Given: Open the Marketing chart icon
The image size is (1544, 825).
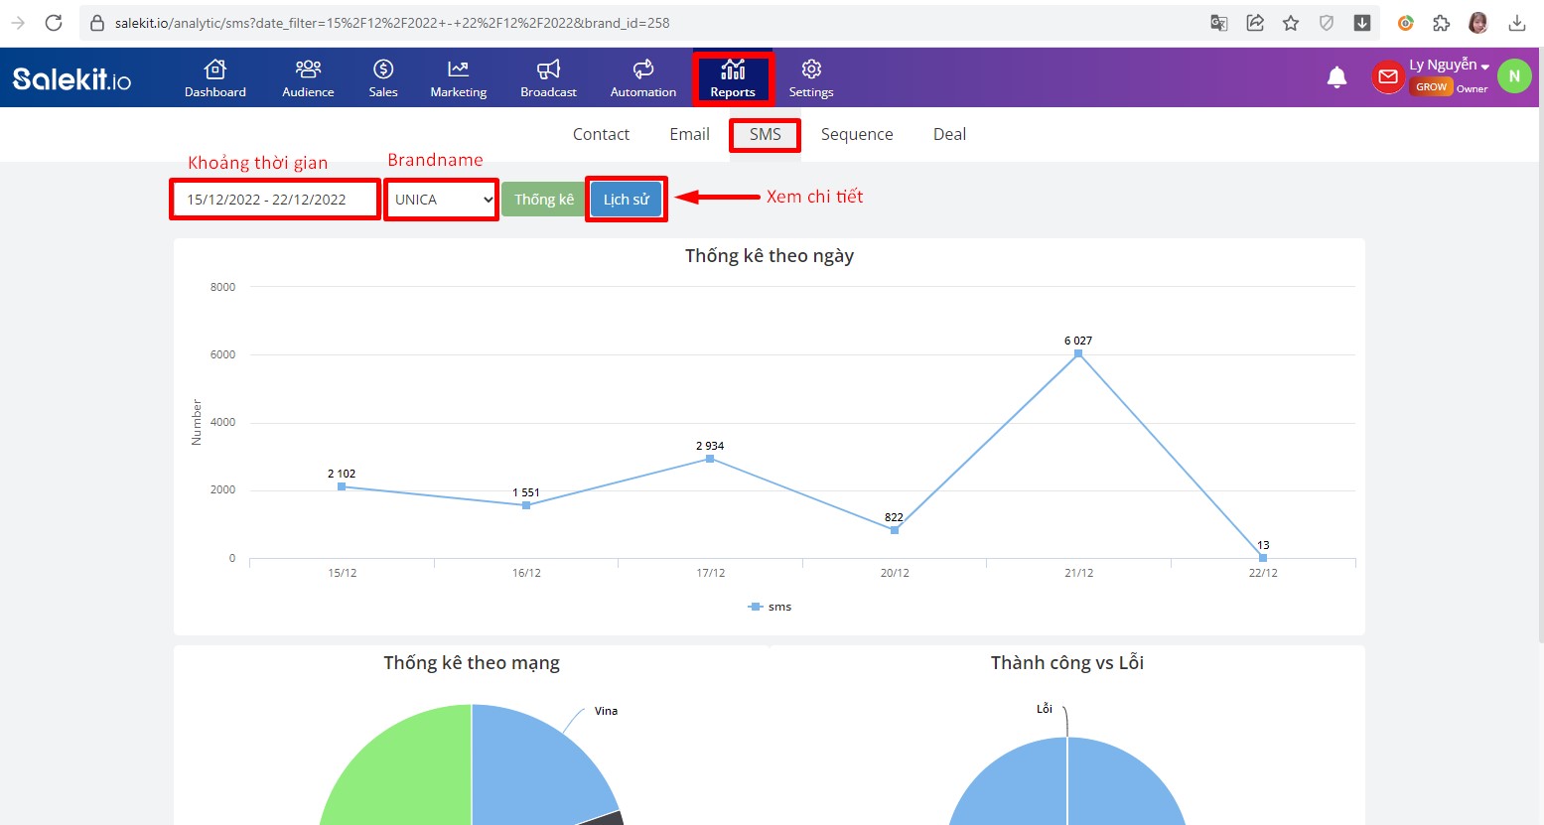Looking at the screenshot, I should (x=458, y=69).
